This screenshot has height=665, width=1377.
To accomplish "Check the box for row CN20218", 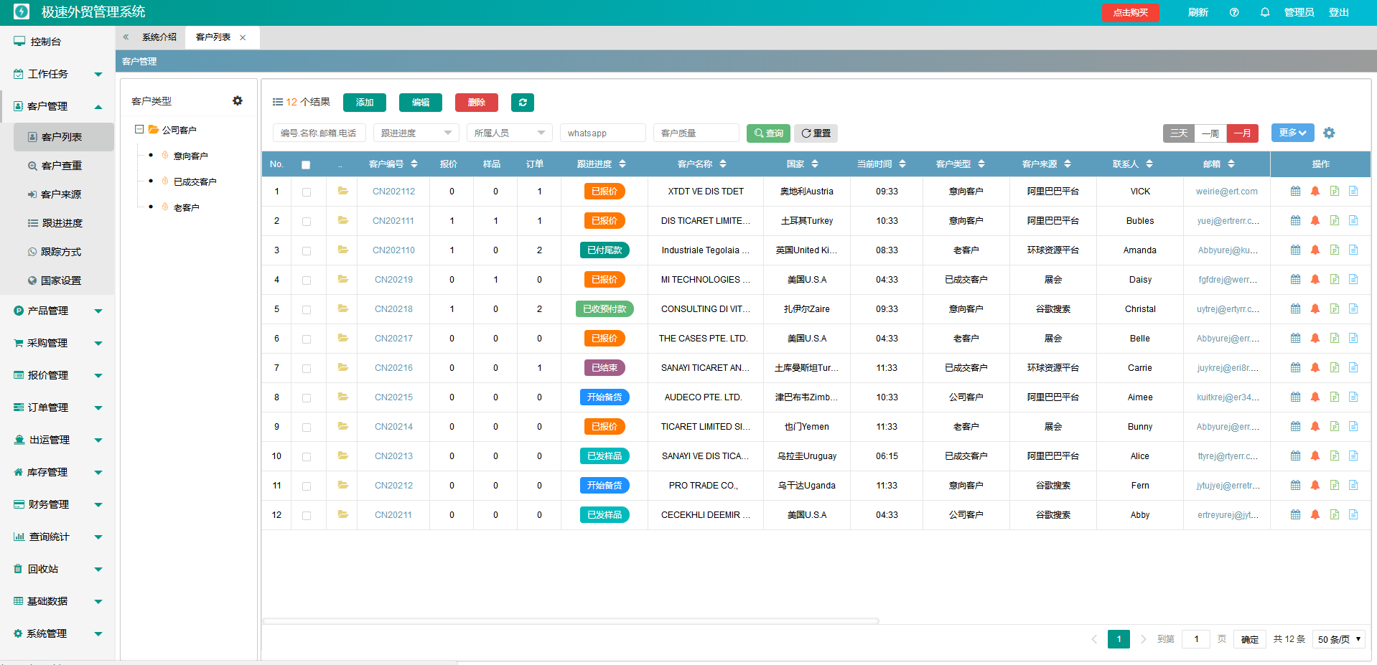I will [x=307, y=310].
